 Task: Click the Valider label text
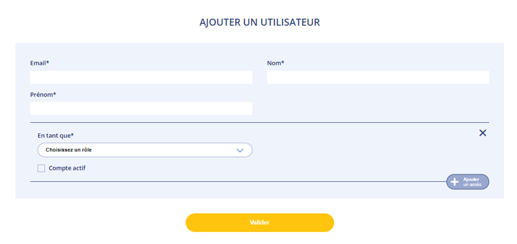tap(259, 223)
